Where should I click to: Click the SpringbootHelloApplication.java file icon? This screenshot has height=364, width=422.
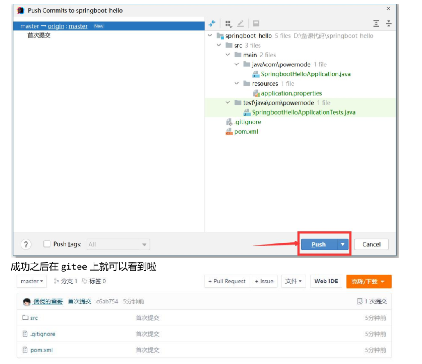click(255, 74)
